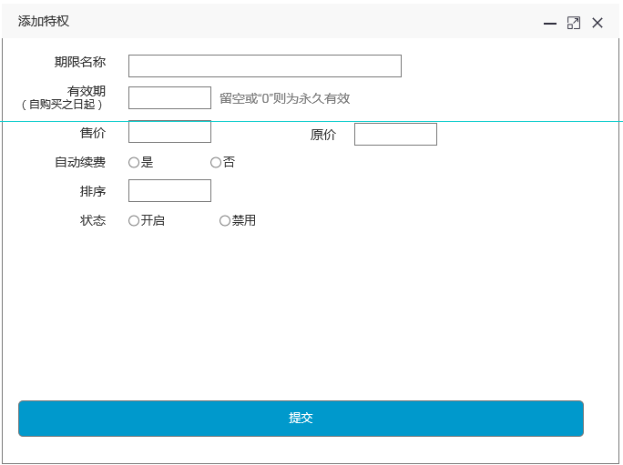Activate the 排序 sort order field
The image size is (623, 465).
169,190
